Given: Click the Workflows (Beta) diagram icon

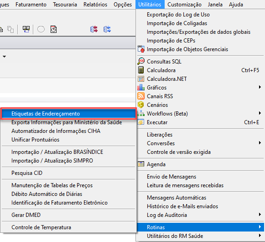Looking at the screenshot, I should click(141, 113).
